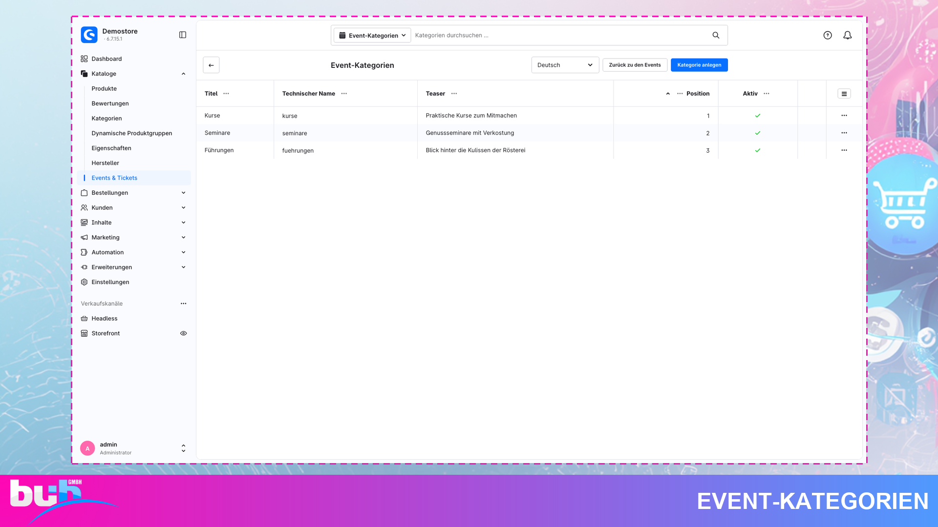938x527 pixels.
Task: Open context menu for Kurse row
Action: pos(844,116)
